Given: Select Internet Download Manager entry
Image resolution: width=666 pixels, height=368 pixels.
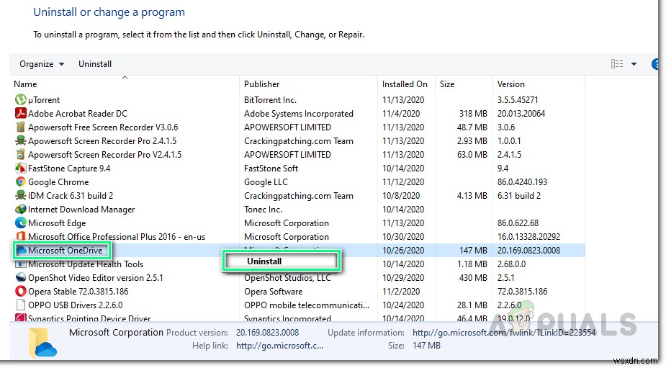Looking at the screenshot, I should point(81,210).
